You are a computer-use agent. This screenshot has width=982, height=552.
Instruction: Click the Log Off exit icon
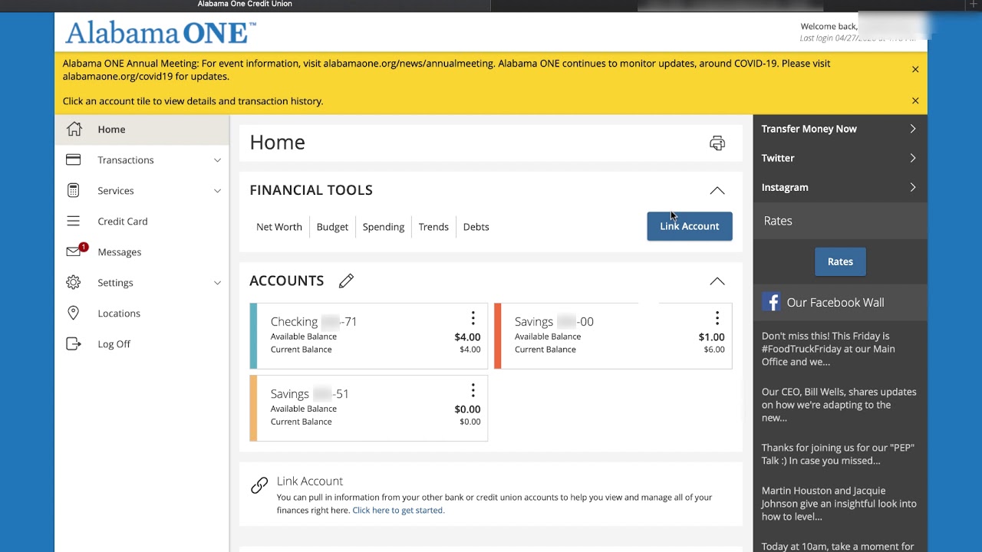pyautogui.click(x=74, y=343)
